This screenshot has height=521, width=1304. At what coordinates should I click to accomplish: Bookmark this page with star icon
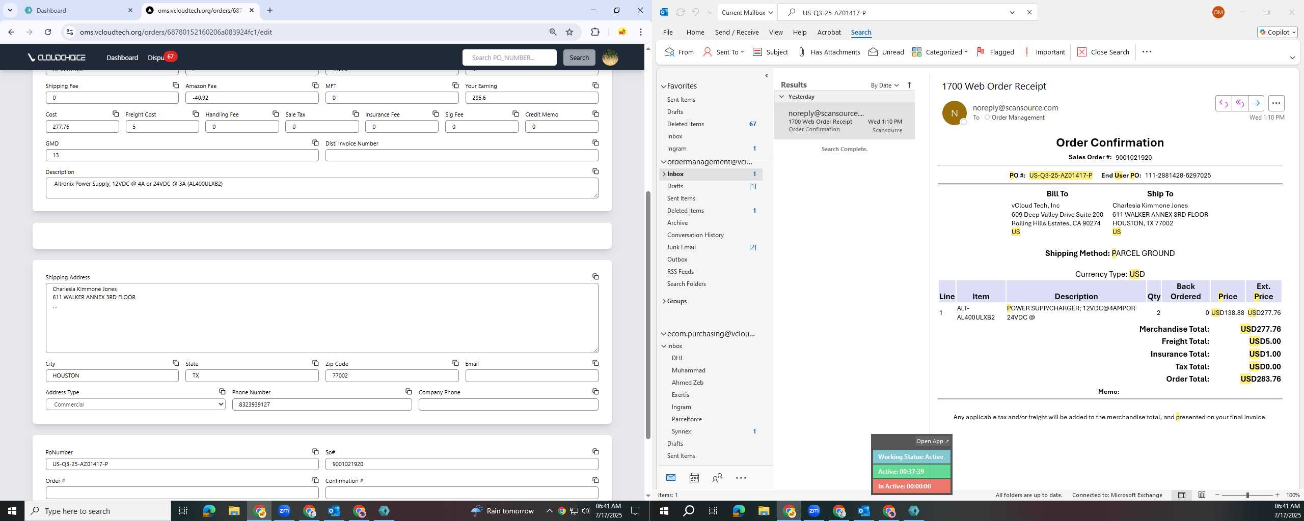569,32
